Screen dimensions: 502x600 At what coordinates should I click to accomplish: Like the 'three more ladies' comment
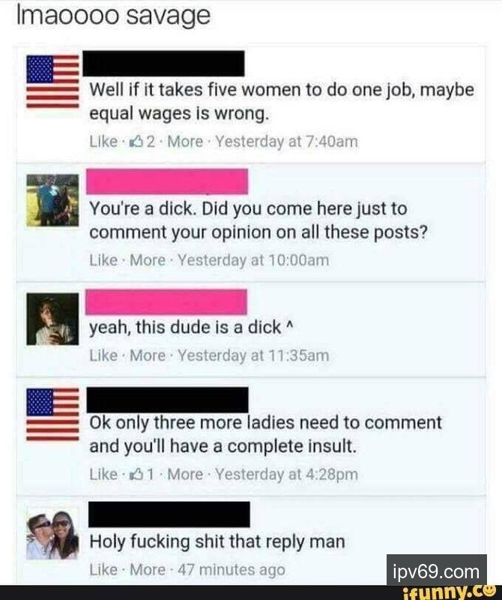pos(103,475)
